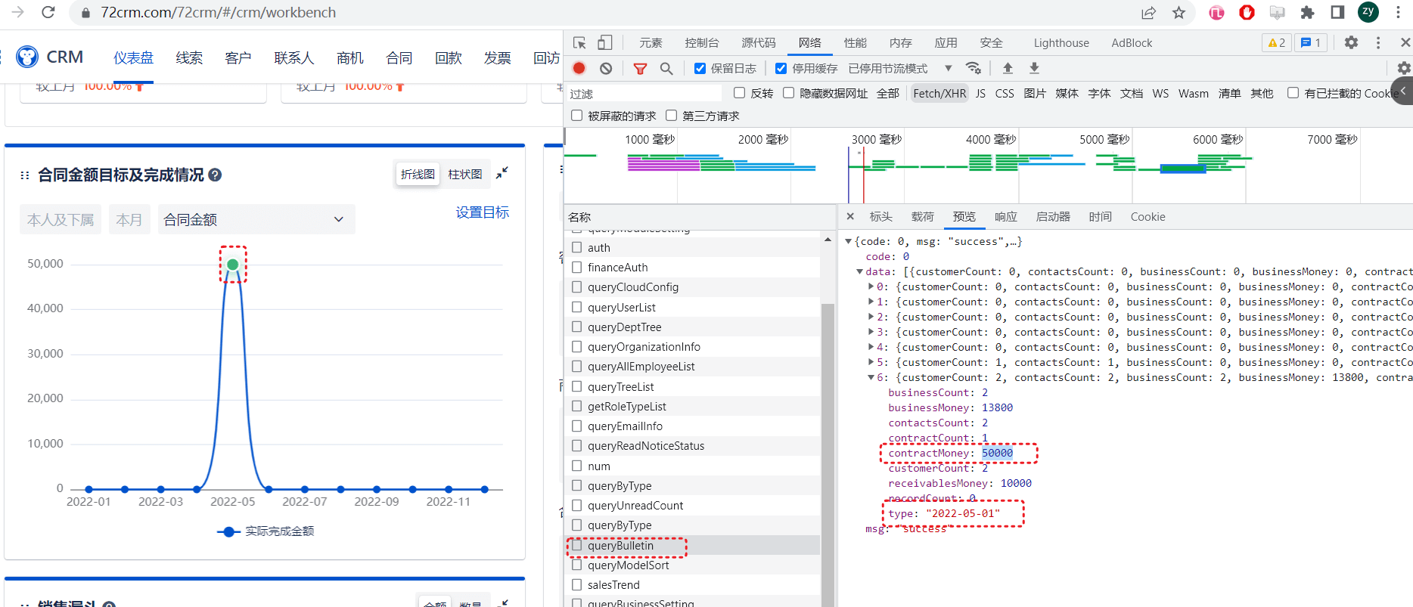Click the messages badge showing 1
This screenshot has width=1413, height=607.
(1310, 43)
